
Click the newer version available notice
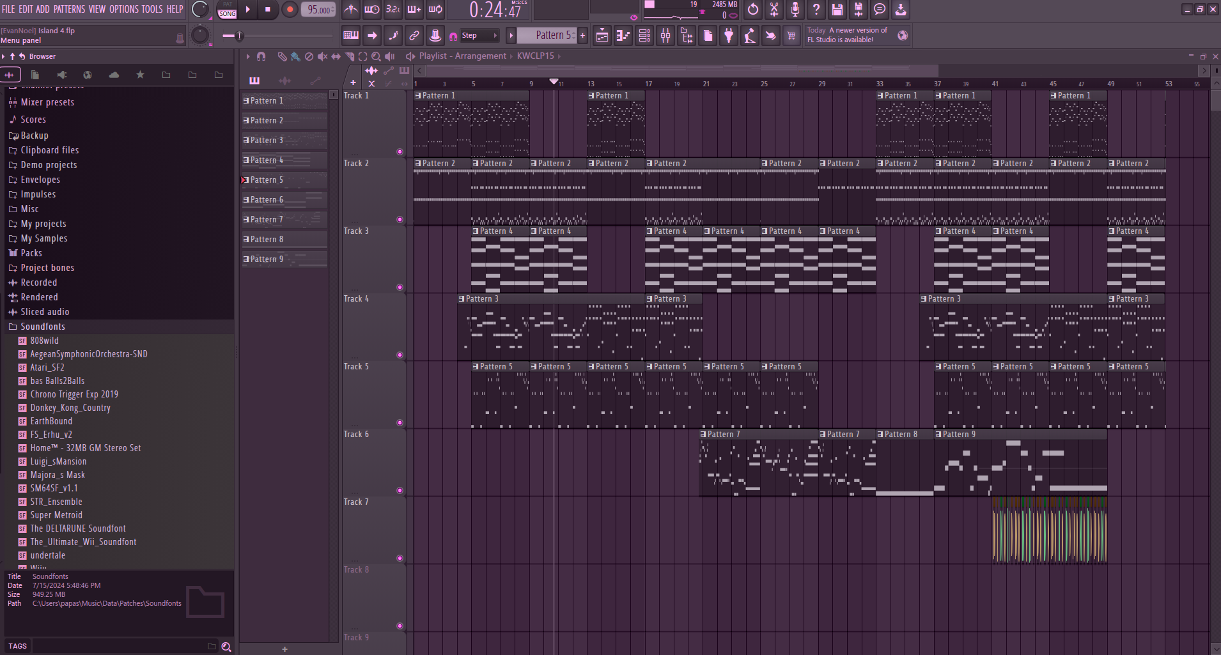[847, 35]
